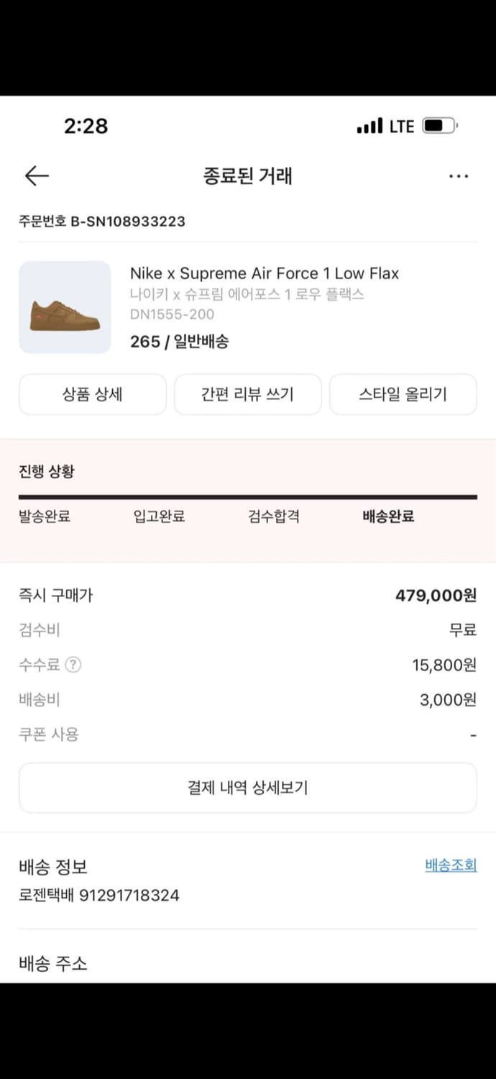Tap 간편 리뷰 쓰기 to write a review
Screen dimensions: 496x1079
[247, 394]
